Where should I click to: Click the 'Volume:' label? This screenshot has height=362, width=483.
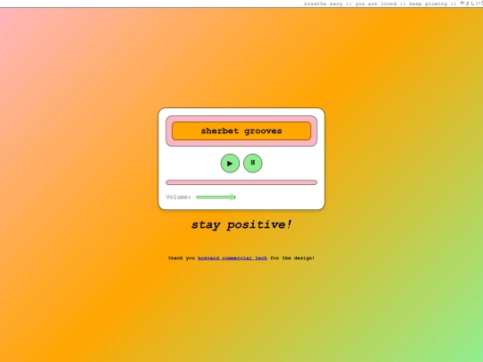178,197
